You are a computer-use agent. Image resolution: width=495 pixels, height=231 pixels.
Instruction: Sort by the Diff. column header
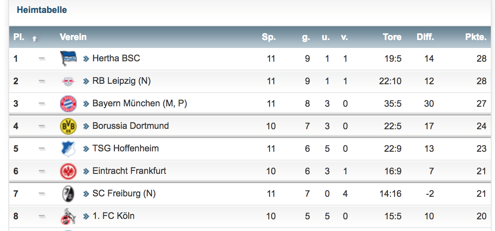tap(425, 37)
